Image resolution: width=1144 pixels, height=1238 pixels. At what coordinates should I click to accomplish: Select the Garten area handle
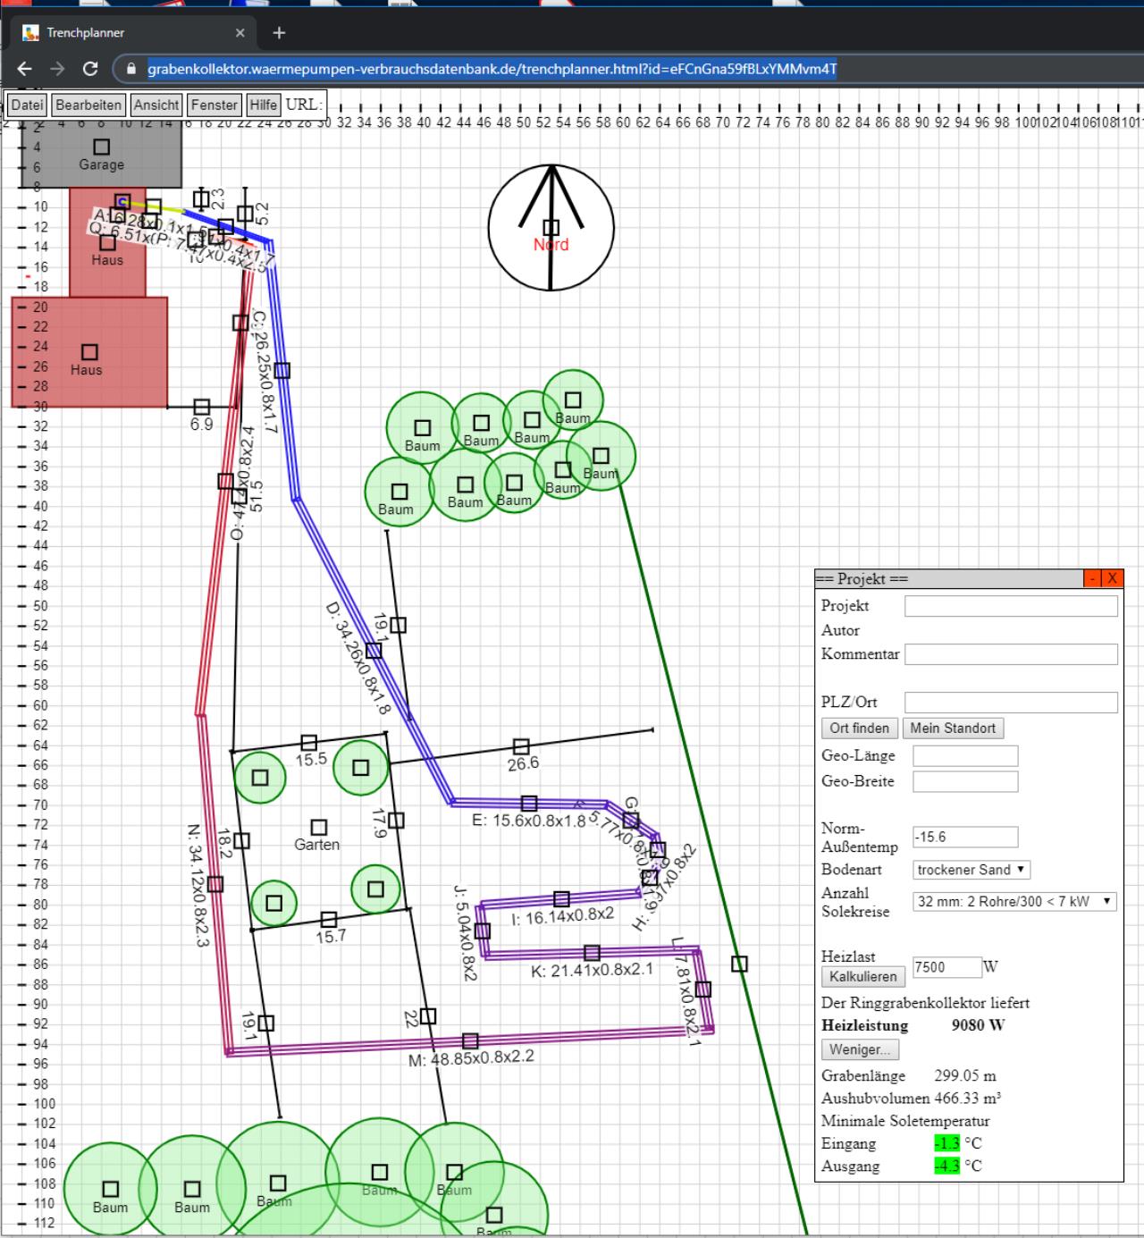318,828
